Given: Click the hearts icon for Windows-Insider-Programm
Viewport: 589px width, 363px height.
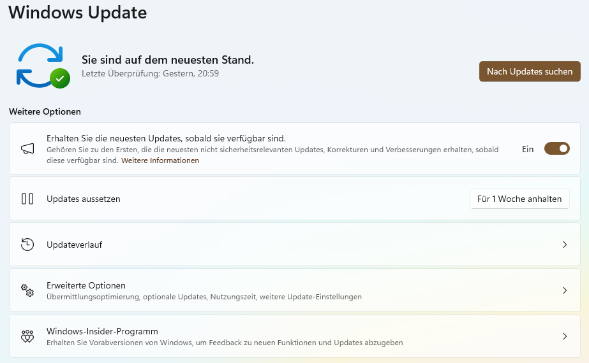Looking at the screenshot, I should coord(27,336).
